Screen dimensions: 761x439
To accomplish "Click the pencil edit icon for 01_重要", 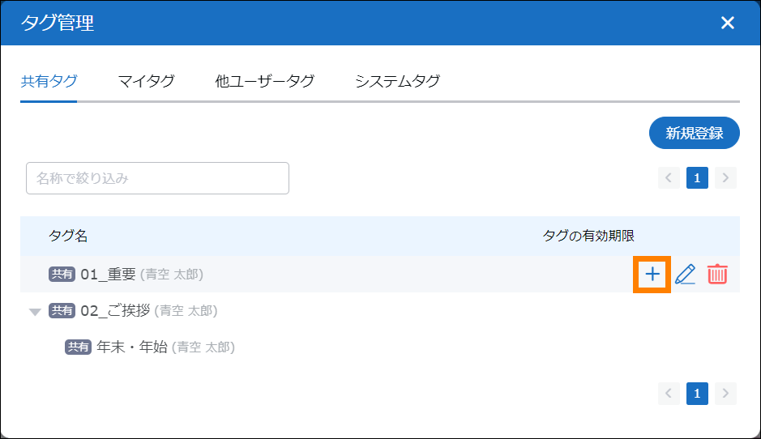I will coord(686,275).
